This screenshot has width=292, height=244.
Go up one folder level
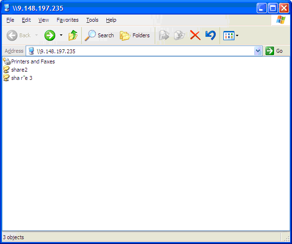(73, 35)
